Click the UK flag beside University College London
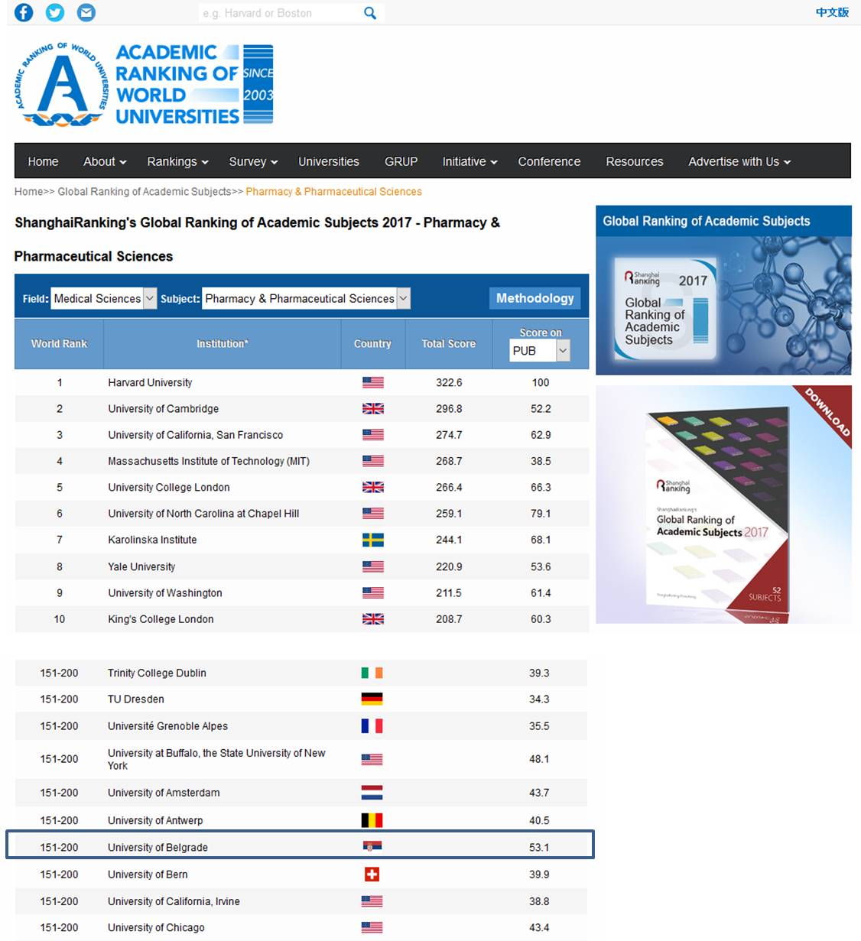 pos(373,487)
